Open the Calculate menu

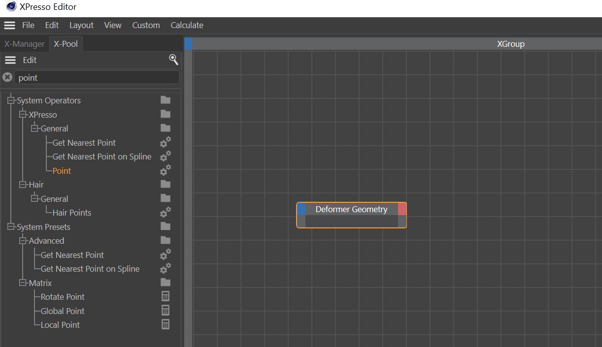pos(187,25)
